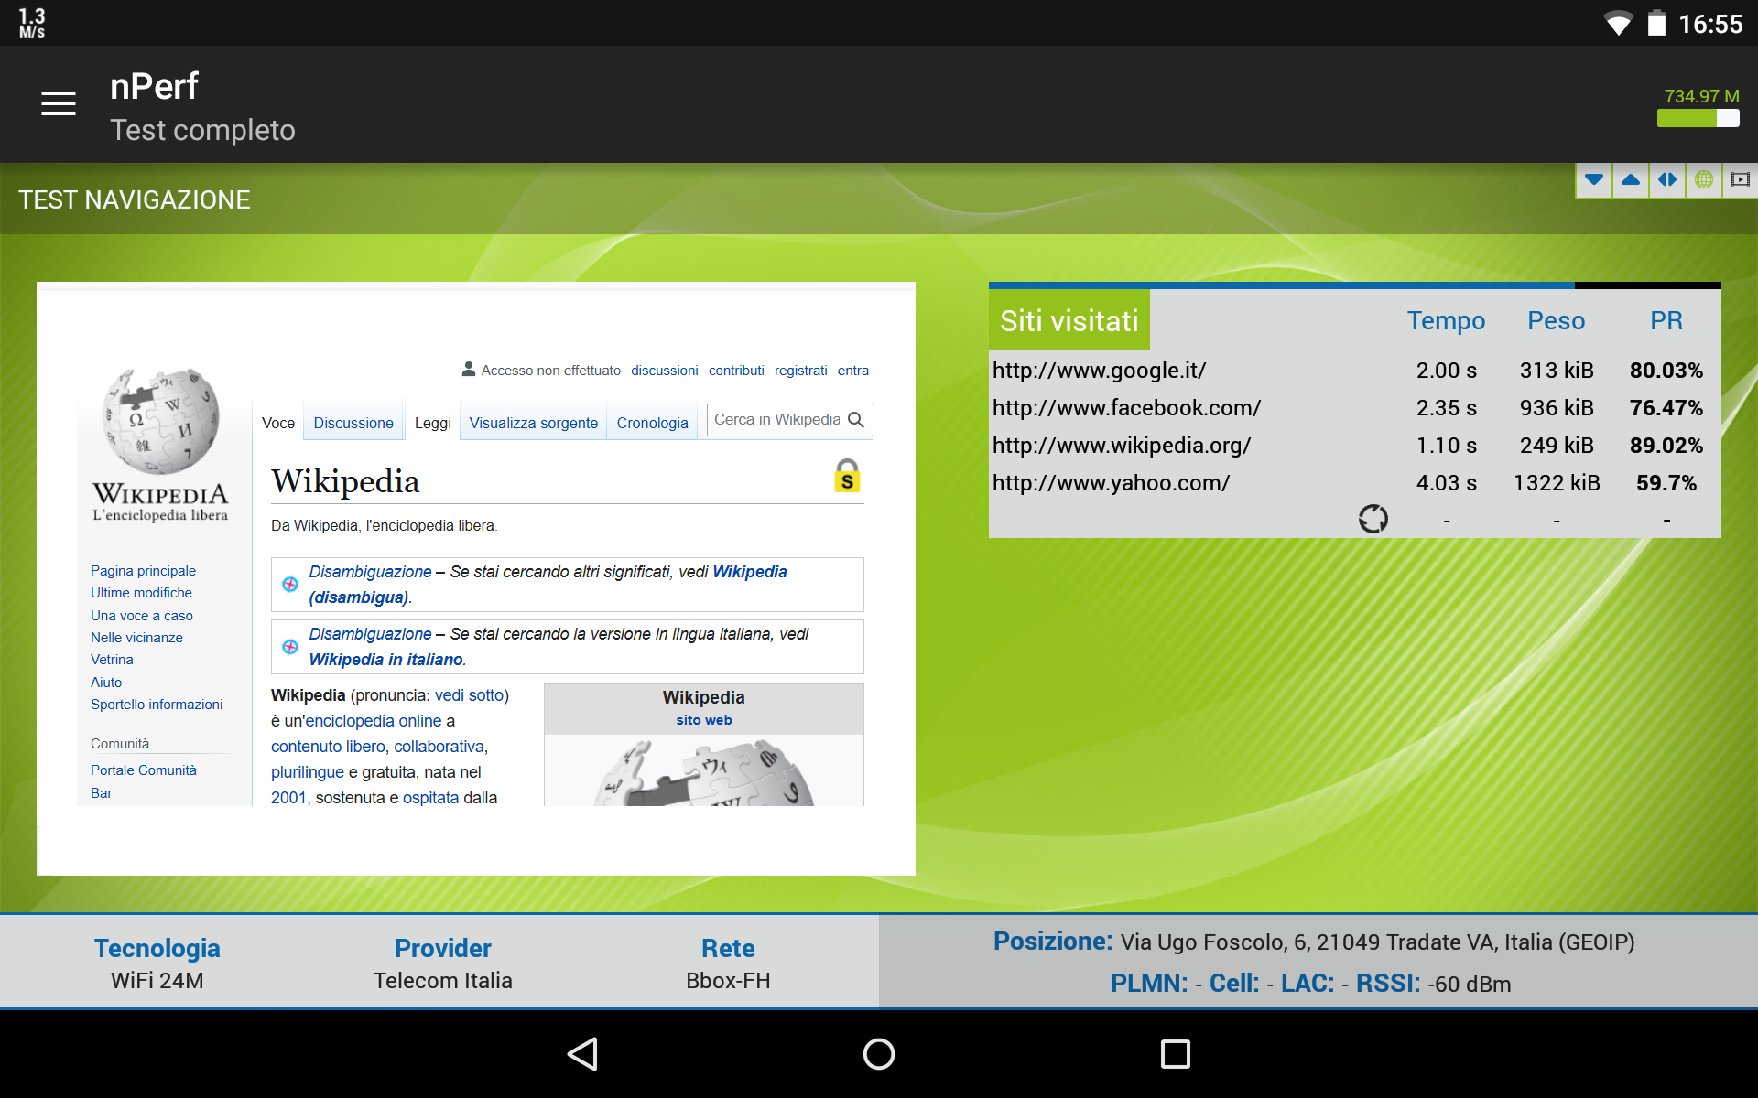The image size is (1758, 1098).
Task: Open the hamburger navigation menu
Action: pos(59,103)
